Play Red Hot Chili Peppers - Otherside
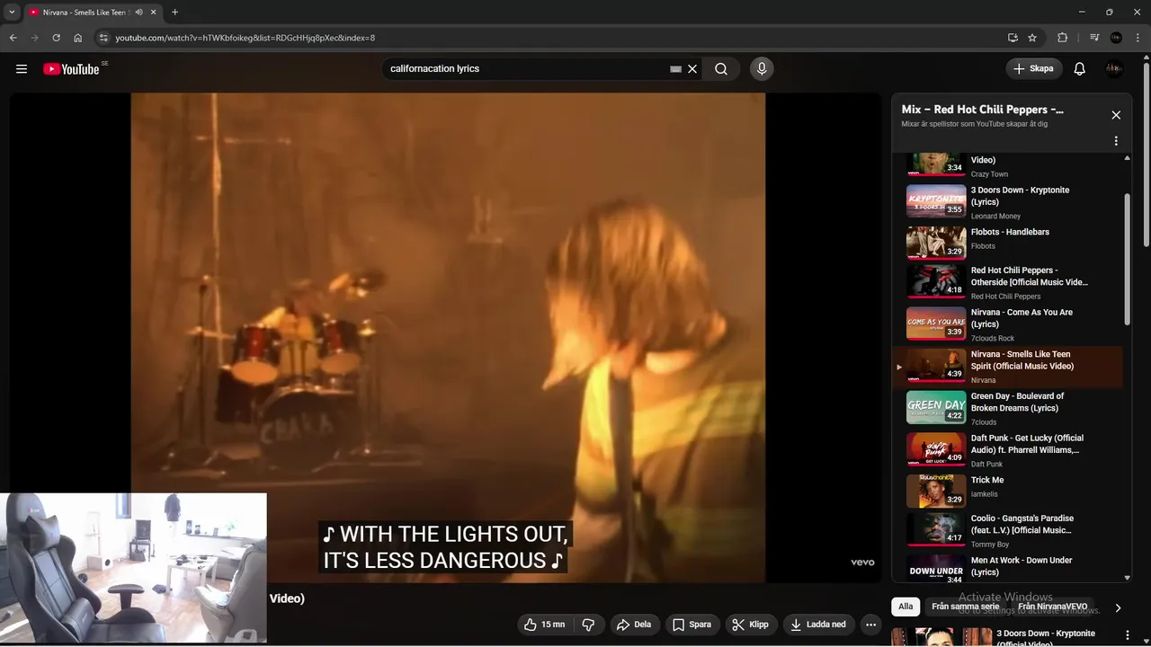Image resolution: width=1151 pixels, height=647 pixels. click(x=1007, y=282)
